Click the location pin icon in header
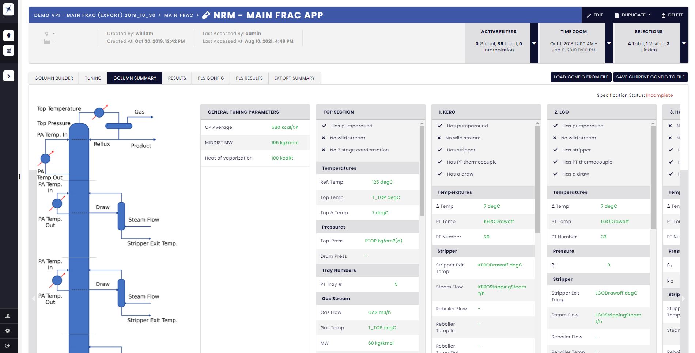Screen dimensions: 695x353 (x=46, y=34)
